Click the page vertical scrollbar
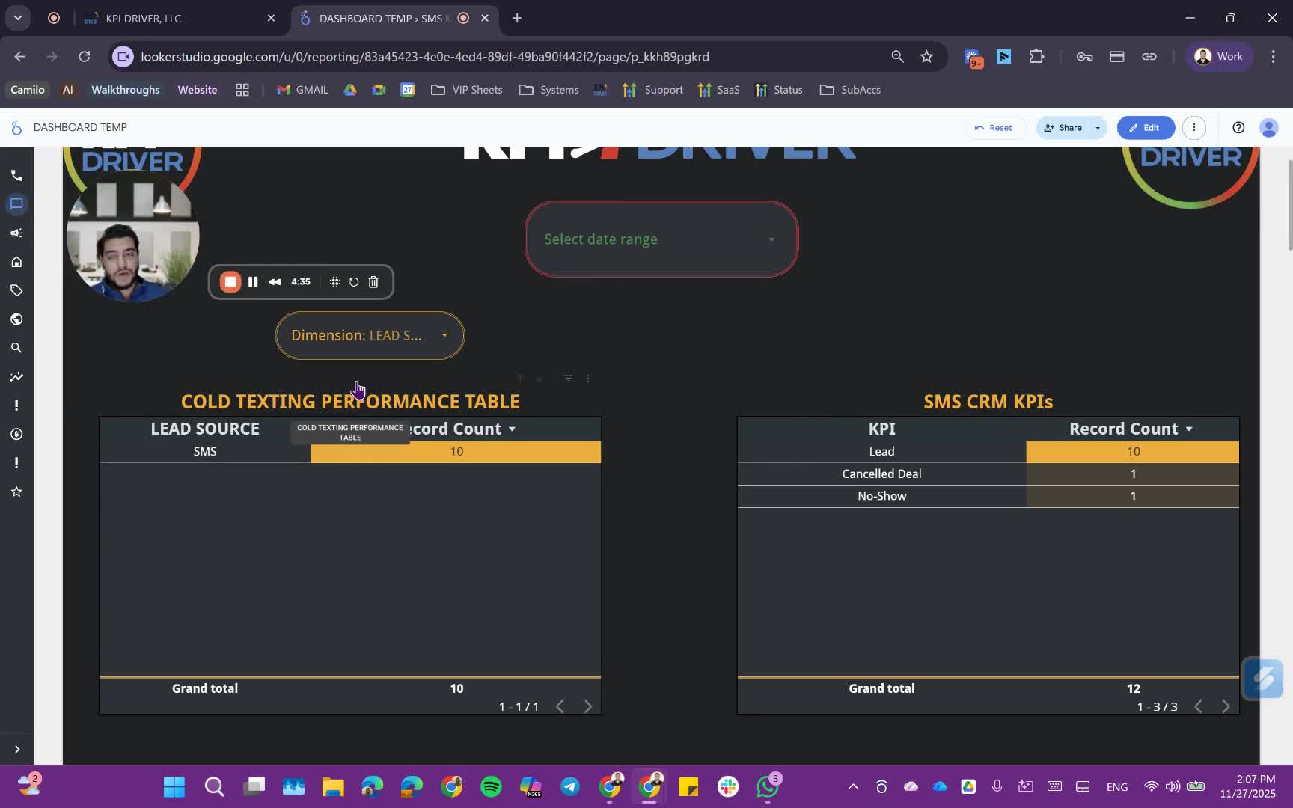 (x=1289, y=206)
